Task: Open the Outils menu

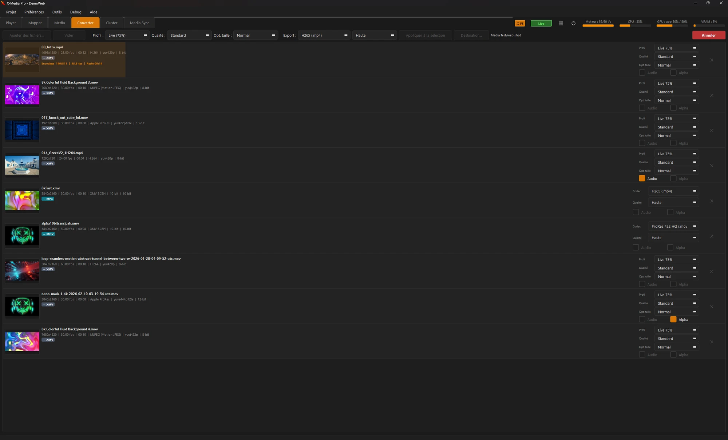Action: click(57, 12)
